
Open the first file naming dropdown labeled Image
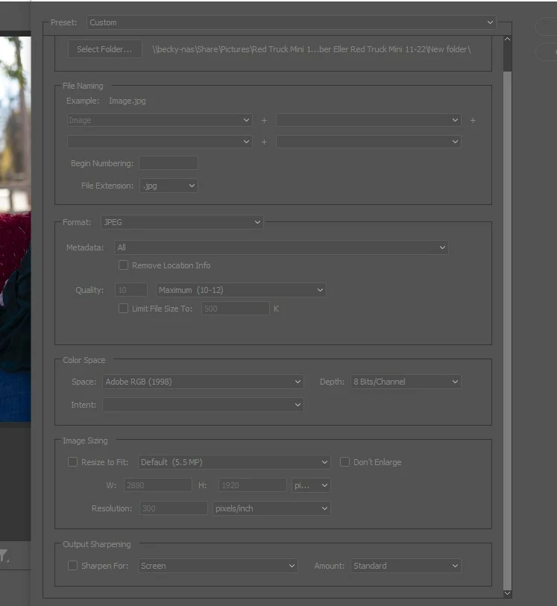click(x=160, y=120)
